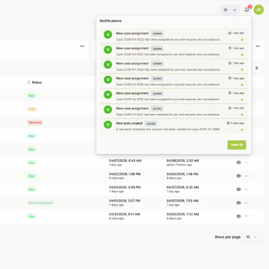Select updated date 04/07/2026, 7:53 AM
The image size is (269, 269).
182,201
